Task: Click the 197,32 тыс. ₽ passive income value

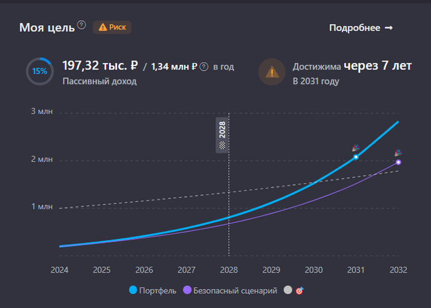Action: [100, 66]
